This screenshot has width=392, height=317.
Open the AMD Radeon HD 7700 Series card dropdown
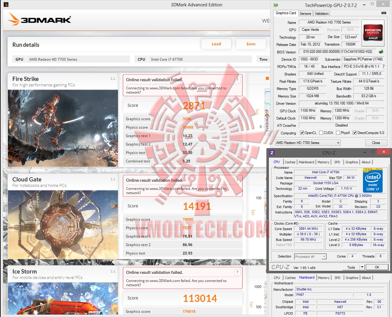[308, 143]
